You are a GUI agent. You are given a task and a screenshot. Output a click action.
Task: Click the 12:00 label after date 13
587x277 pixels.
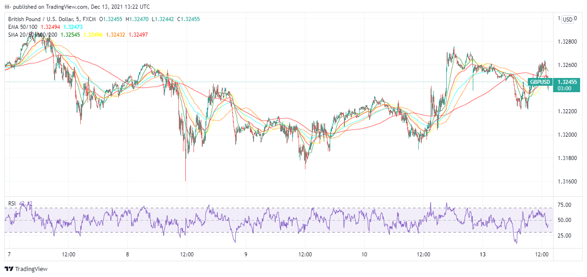(542, 255)
